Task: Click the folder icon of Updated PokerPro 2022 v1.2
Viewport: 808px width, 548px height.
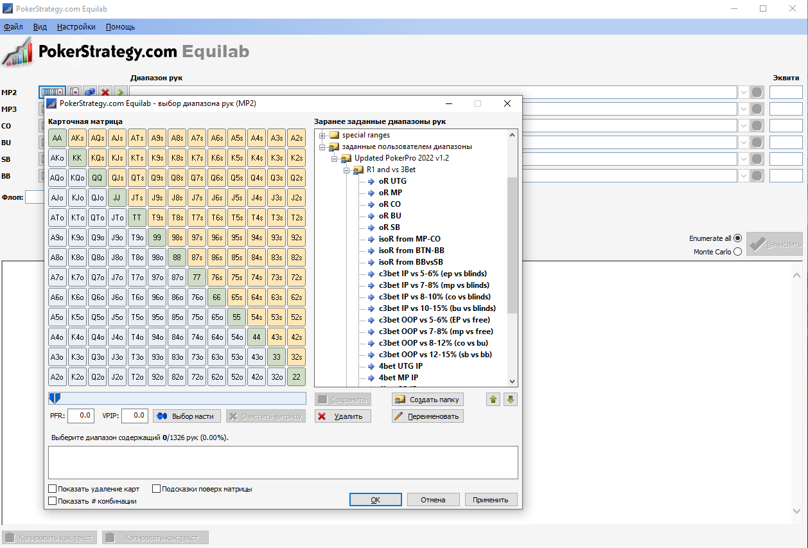Action: pyautogui.click(x=346, y=158)
